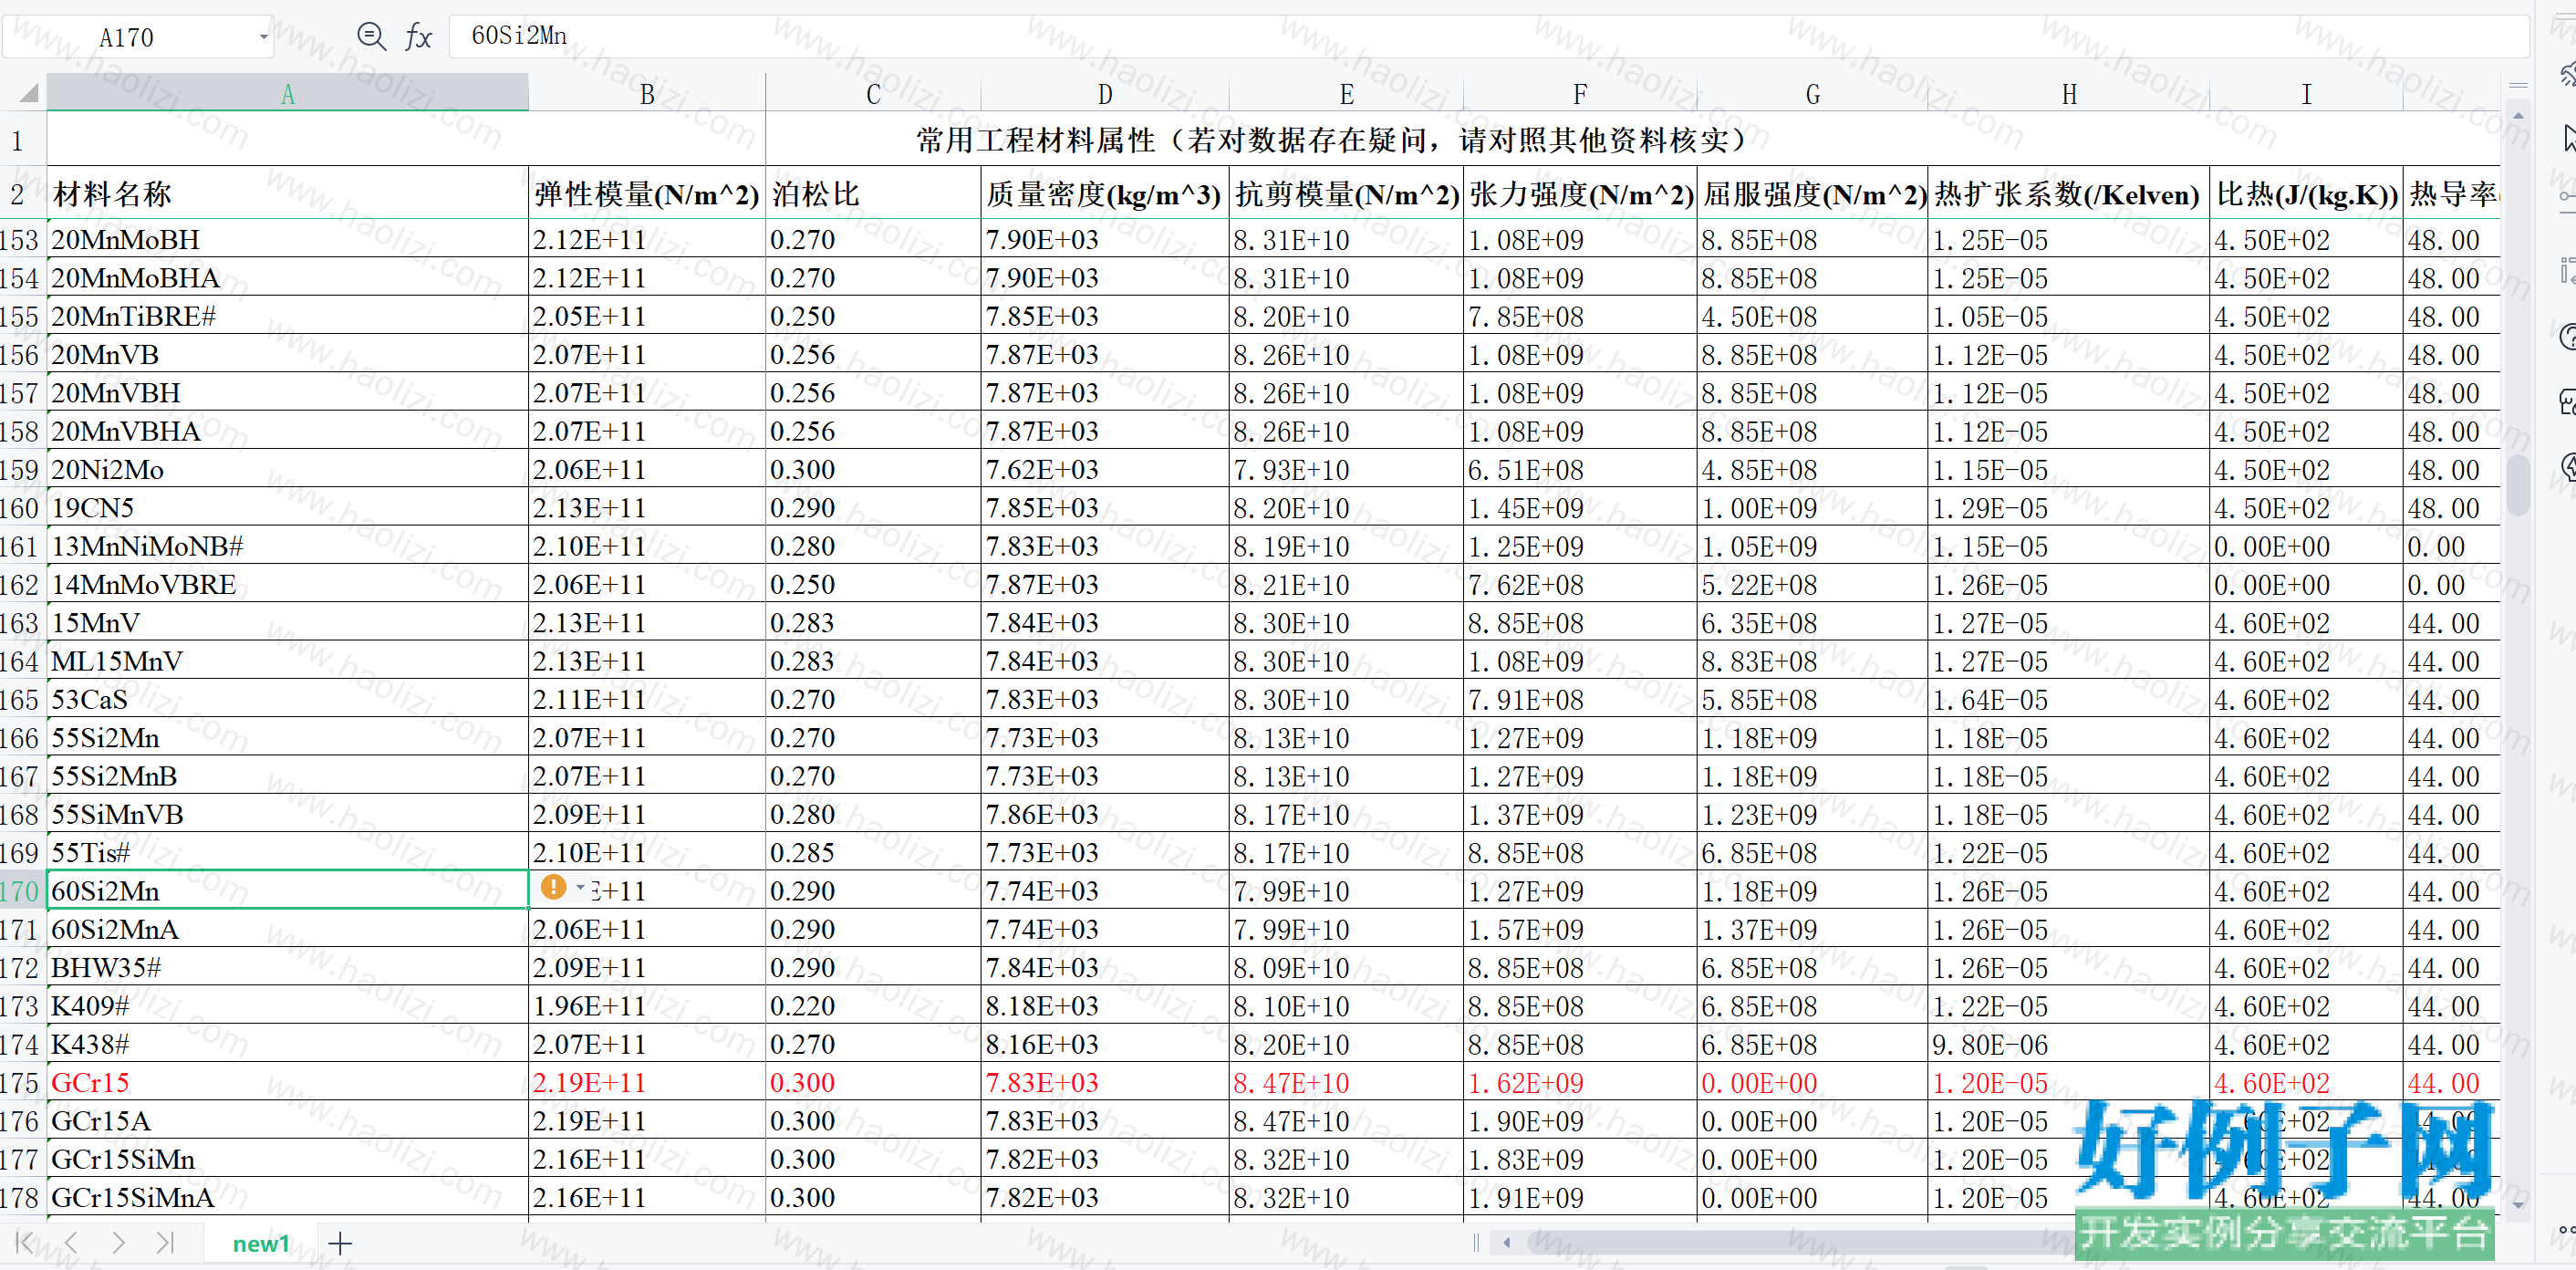This screenshot has height=1270, width=2576.
Task: Select the cell 55SiMnVB
Action: pos(288,815)
